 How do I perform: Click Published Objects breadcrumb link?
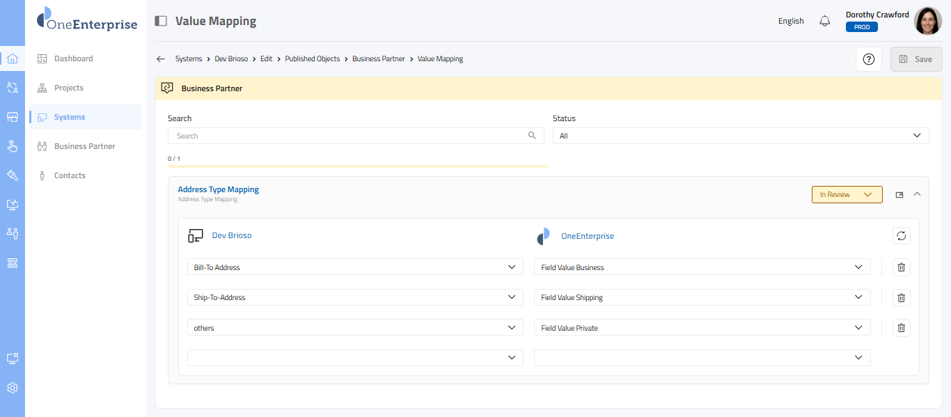point(312,59)
